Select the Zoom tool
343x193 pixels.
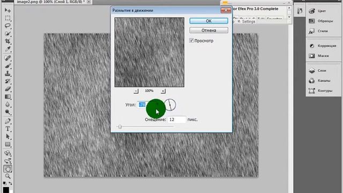coord(8,176)
